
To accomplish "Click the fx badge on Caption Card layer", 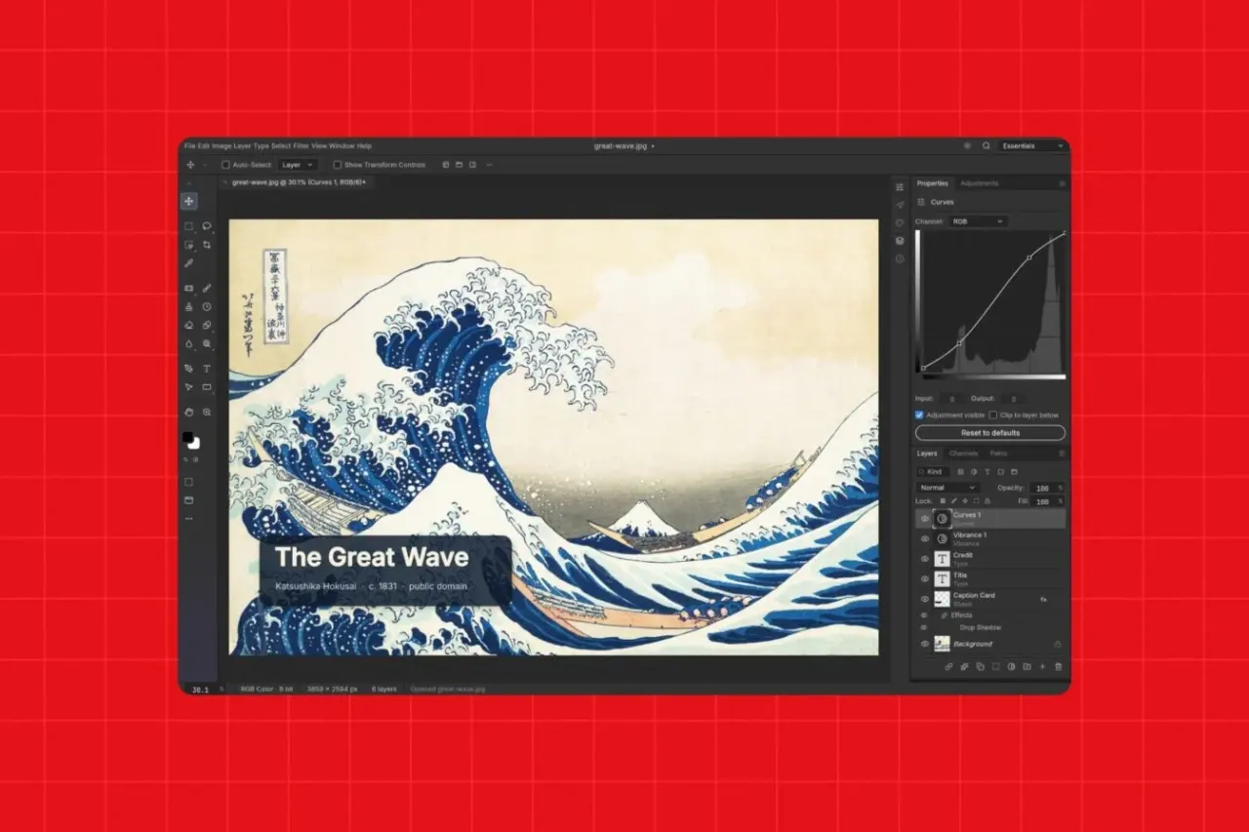I will click(x=1043, y=599).
